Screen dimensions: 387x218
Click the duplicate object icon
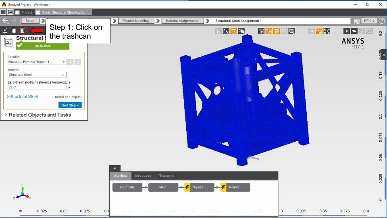pyautogui.click(x=14, y=30)
